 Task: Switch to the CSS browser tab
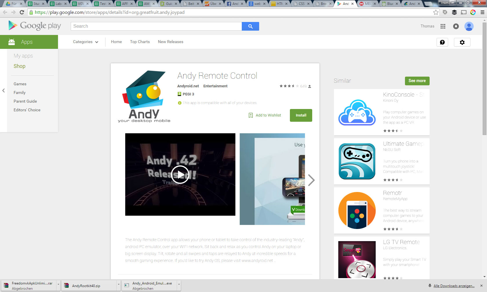tap(302, 4)
